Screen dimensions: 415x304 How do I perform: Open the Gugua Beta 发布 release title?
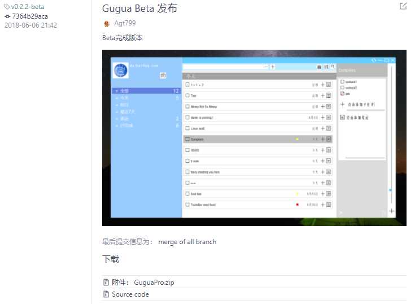pyautogui.click(x=139, y=8)
